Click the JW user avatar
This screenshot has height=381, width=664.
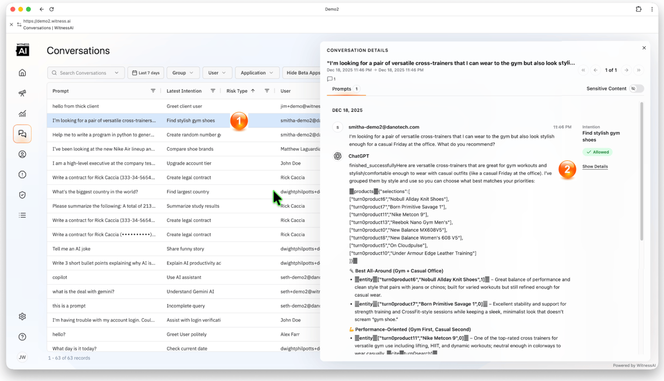(22, 357)
